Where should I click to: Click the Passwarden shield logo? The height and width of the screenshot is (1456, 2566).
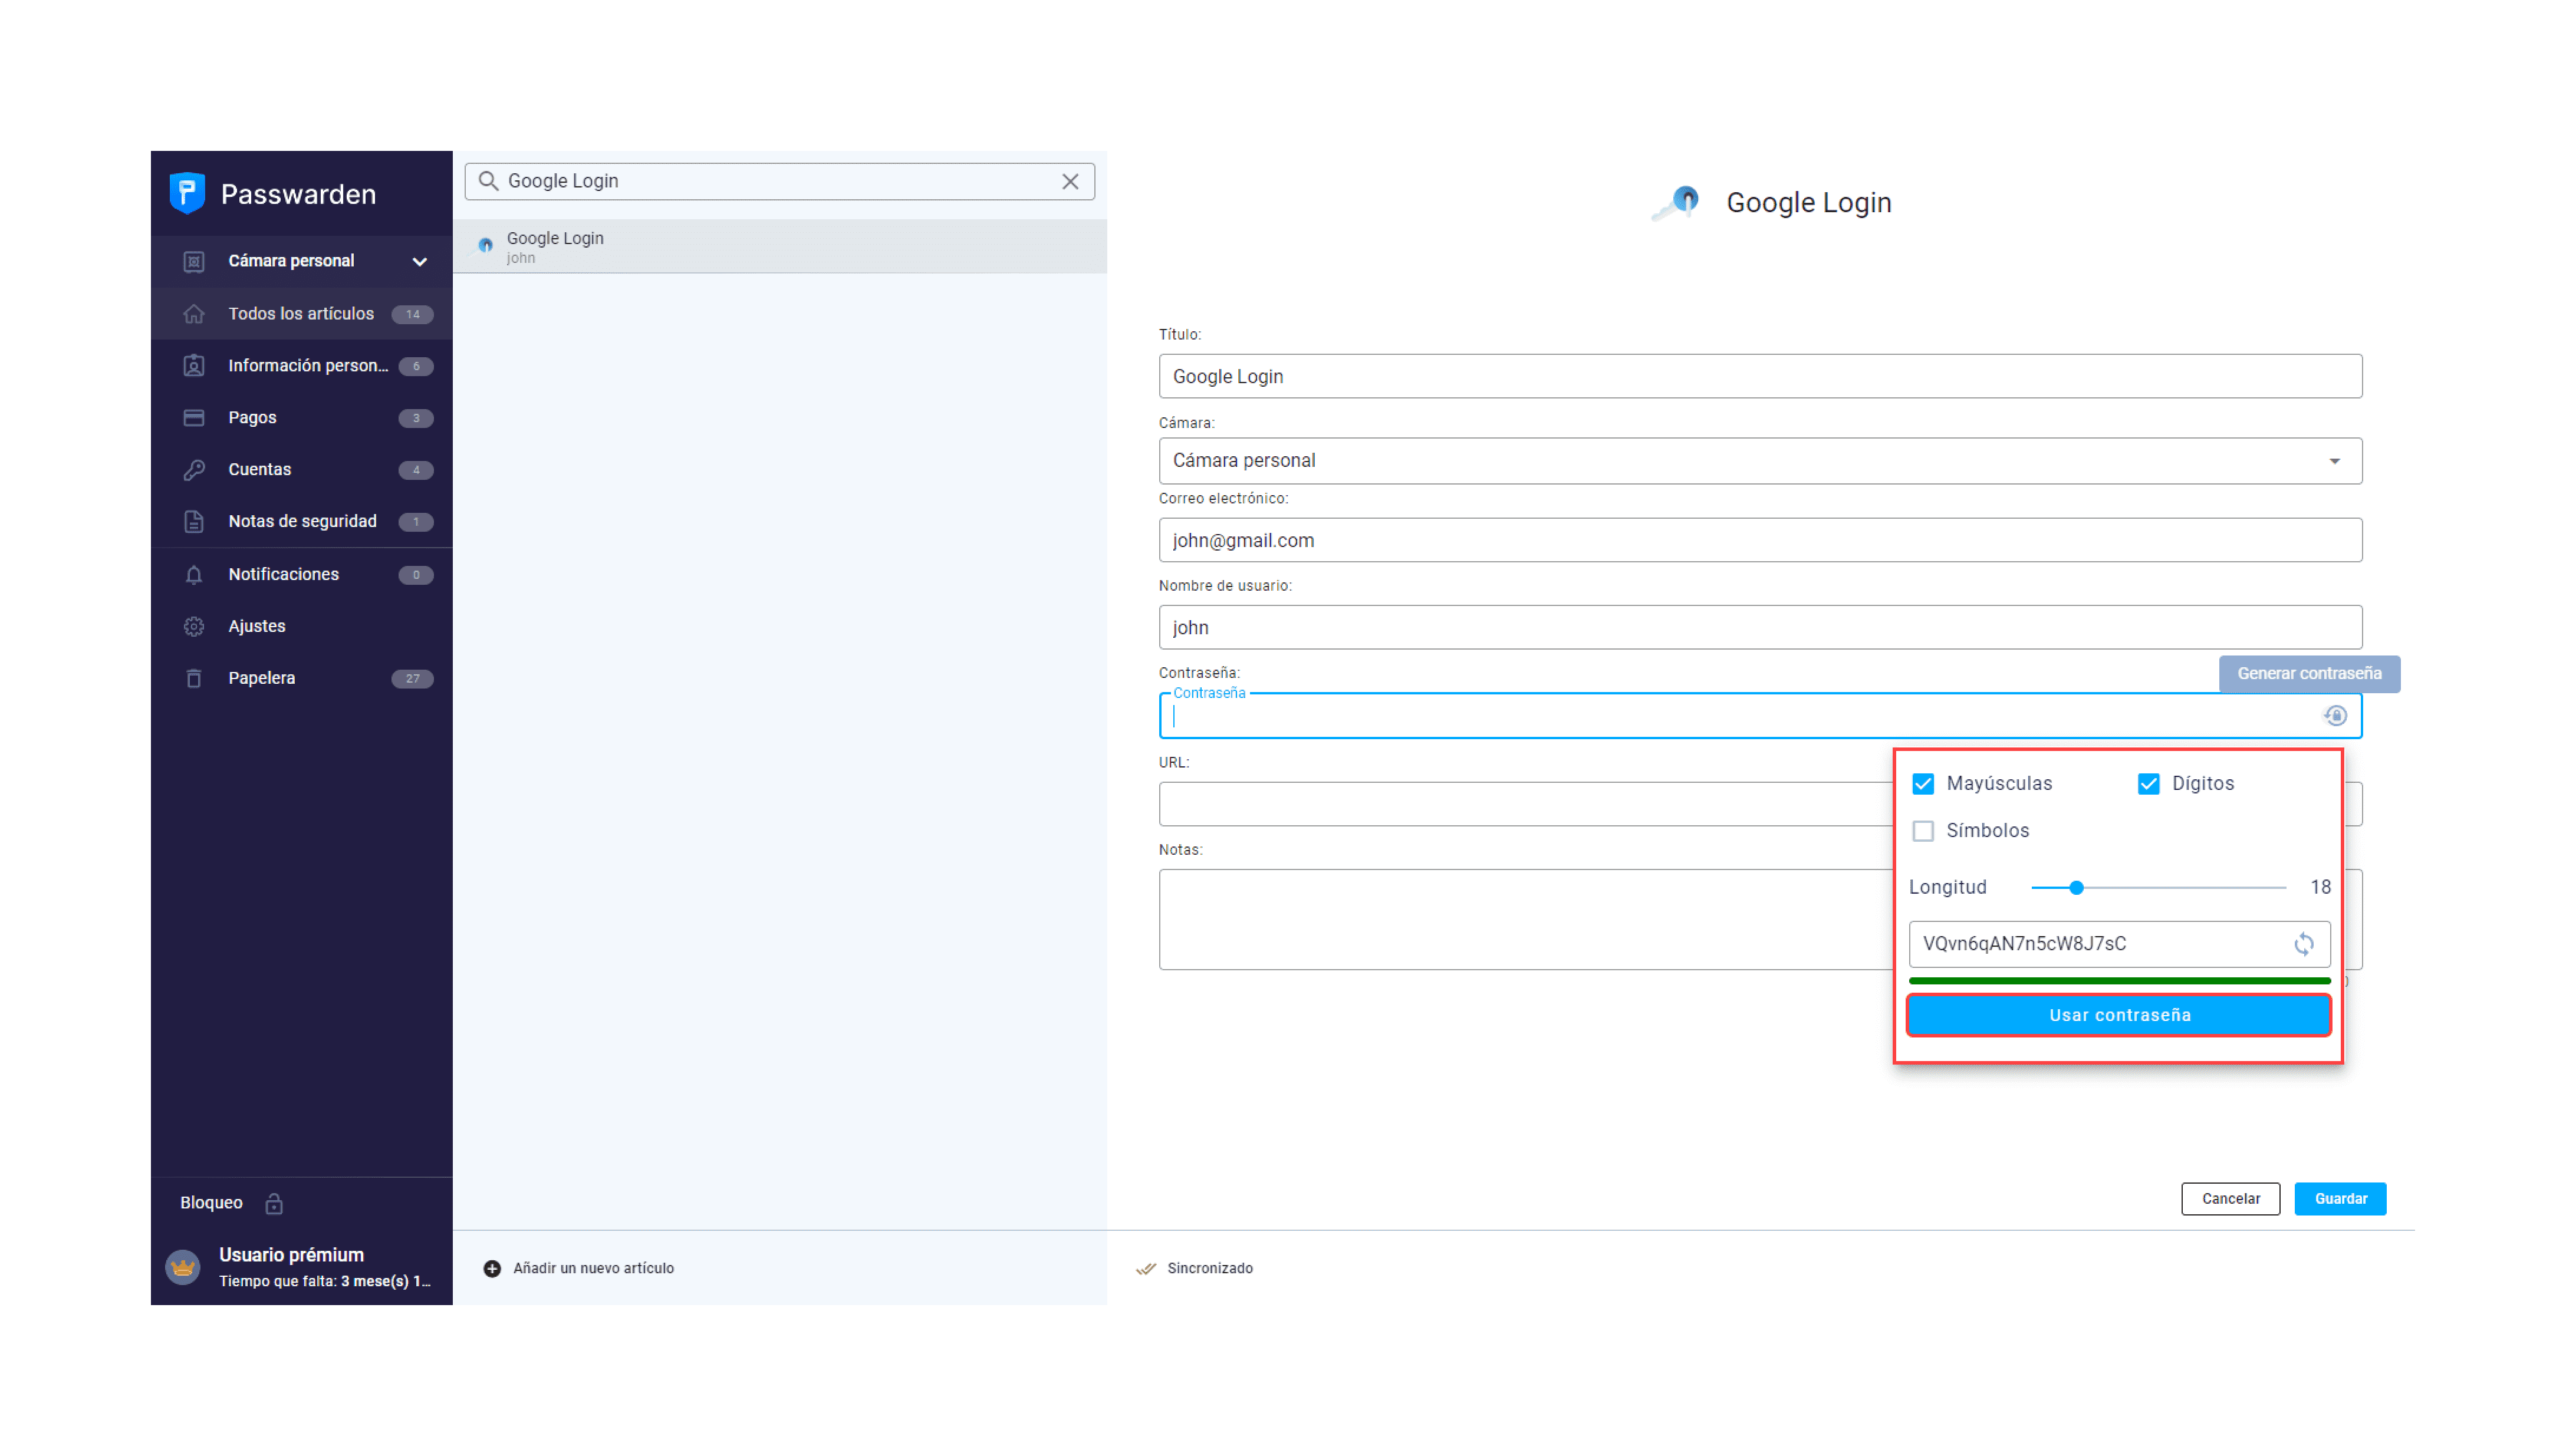point(187,193)
